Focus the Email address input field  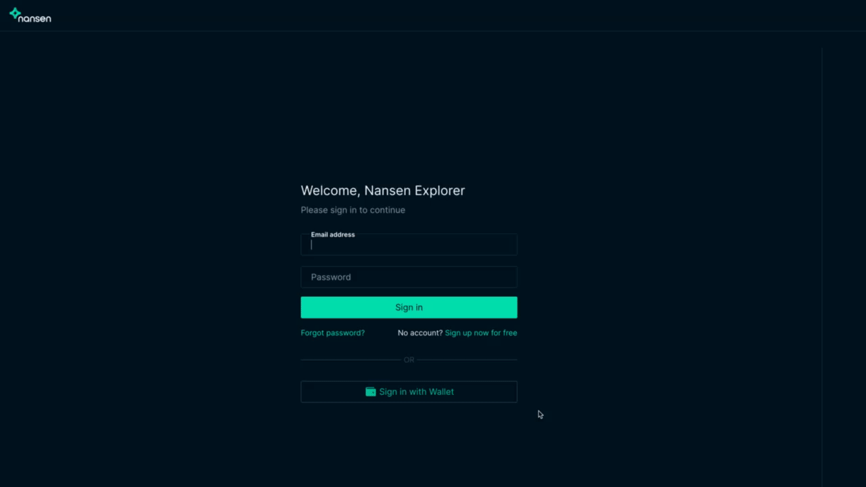pyautogui.click(x=409, y=245)
